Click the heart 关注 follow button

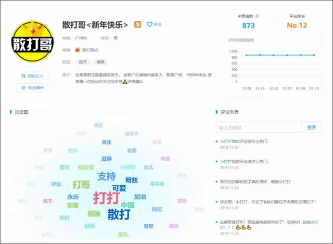tap(154, 24)
